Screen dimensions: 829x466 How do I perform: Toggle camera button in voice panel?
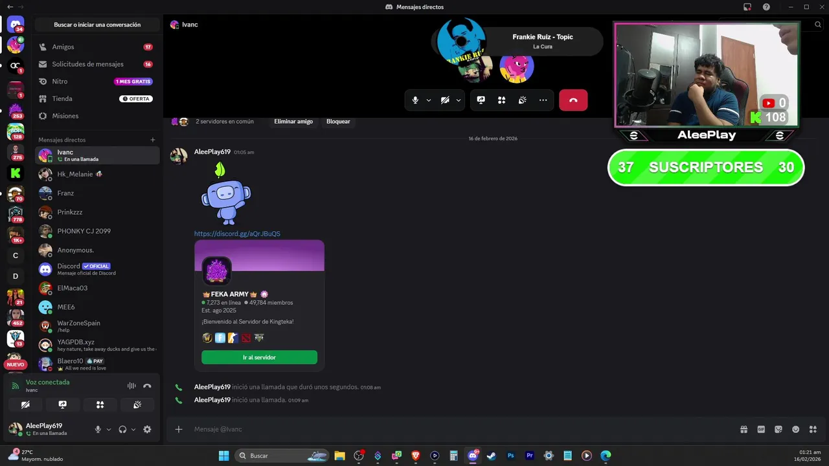[25, 405]
